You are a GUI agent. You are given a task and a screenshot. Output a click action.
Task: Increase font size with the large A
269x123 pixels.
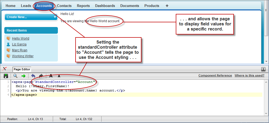[x=51, y=76]
